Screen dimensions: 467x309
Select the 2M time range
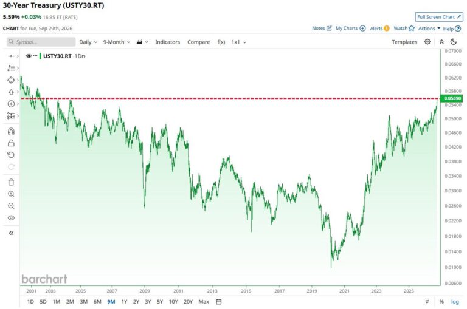pos(70,302)
